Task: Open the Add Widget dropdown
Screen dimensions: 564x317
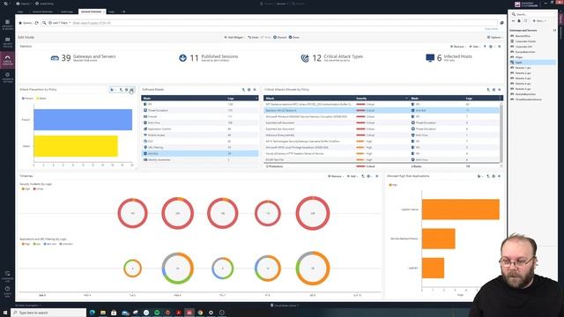Action: 234,37
